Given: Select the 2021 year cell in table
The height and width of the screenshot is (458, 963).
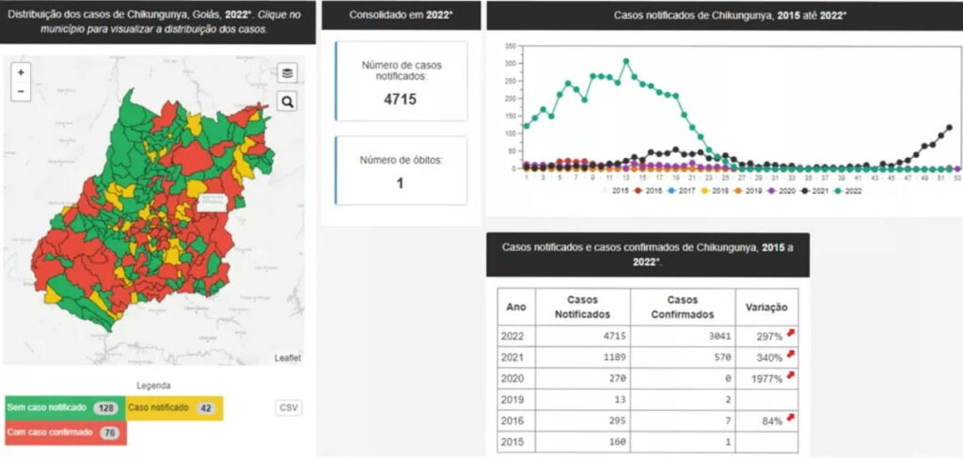Looking at the screenshot, I should click(x=516, y=357).
